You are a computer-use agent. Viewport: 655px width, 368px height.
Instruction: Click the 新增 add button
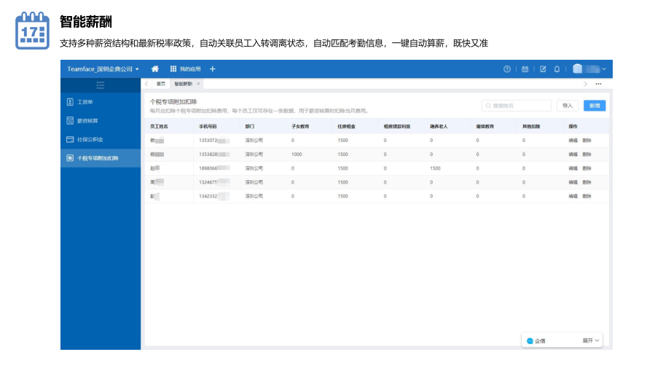[x=595, y=106]
